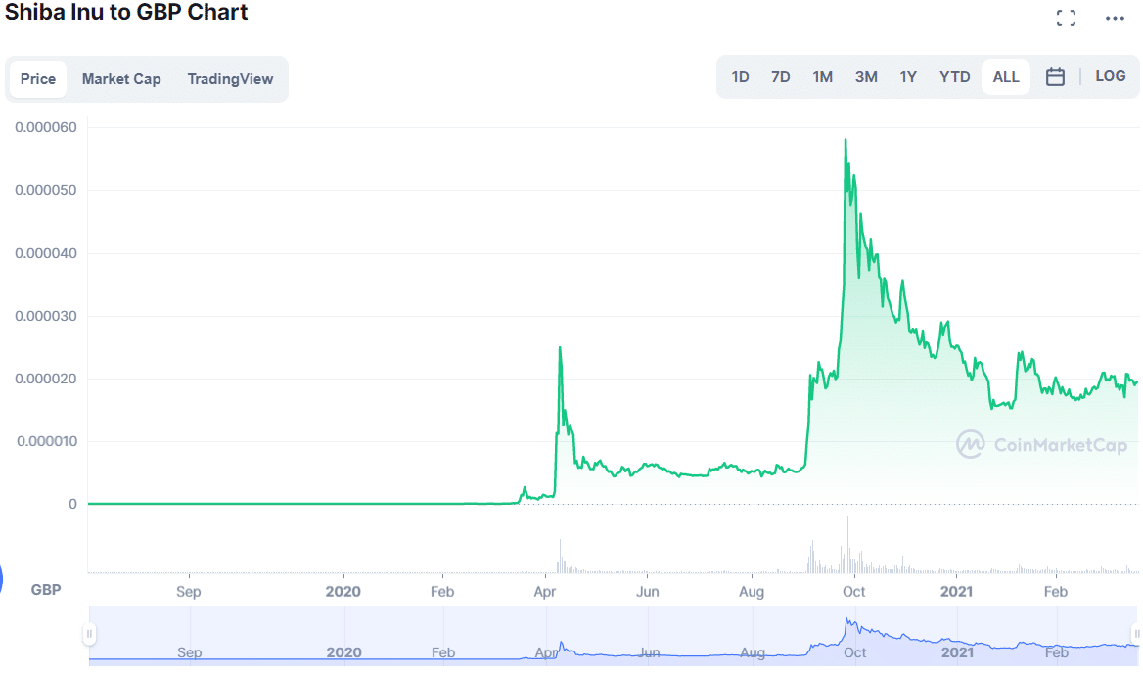Open the fullscreen chart view icon

[1066, 19]
